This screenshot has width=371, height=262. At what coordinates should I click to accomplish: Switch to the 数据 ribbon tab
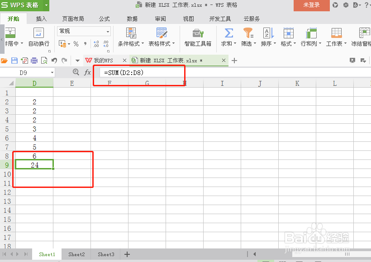tap(132, 19)
